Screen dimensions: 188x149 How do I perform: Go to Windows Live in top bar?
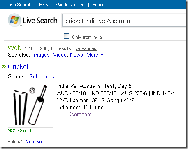click(x=70, y=5)
